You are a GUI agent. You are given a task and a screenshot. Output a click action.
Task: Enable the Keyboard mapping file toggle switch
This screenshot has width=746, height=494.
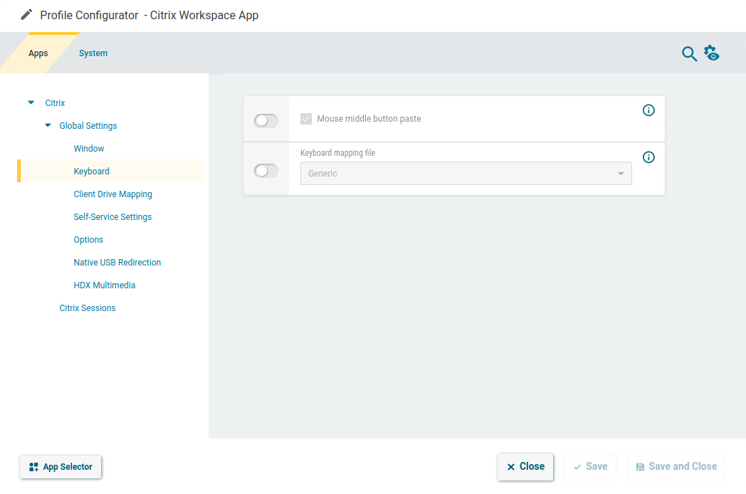[266, 171]
